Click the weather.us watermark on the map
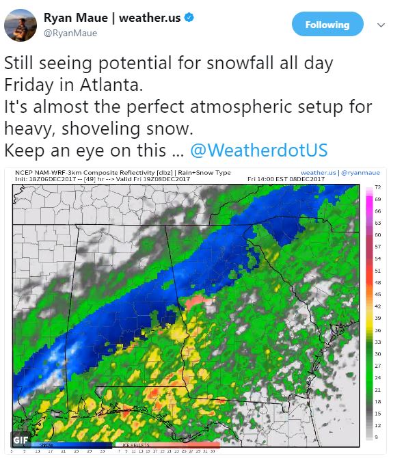 (318, 173)
